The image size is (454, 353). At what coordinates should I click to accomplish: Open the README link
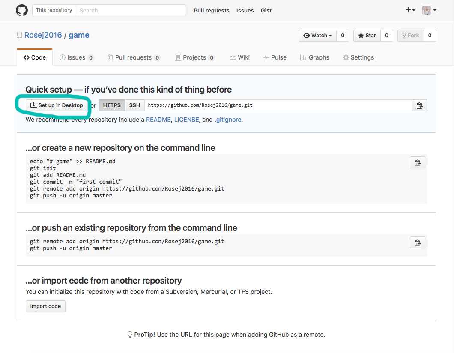[x=158, y=120]
